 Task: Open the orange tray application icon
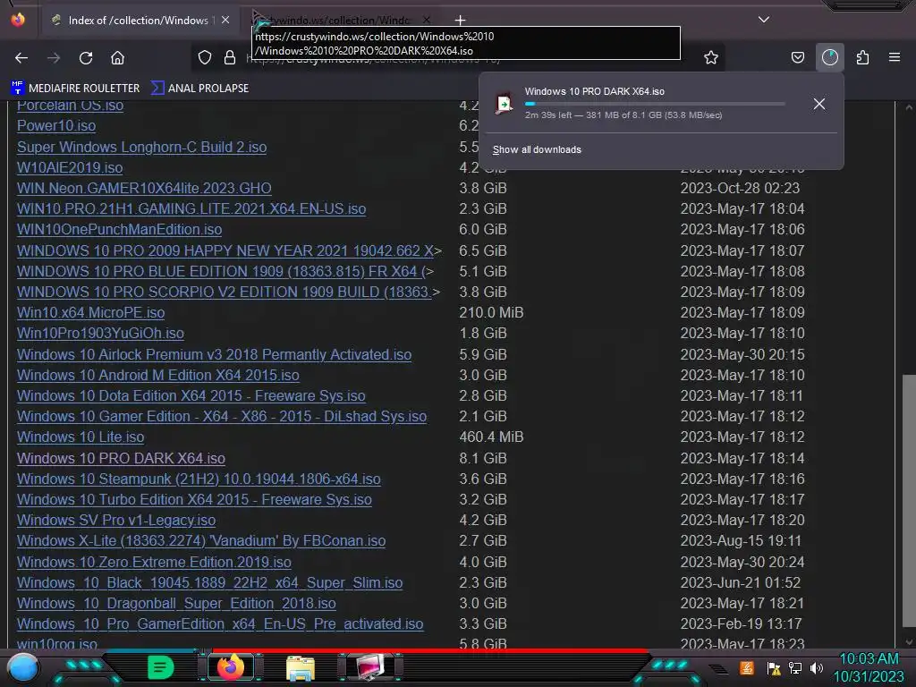pos(747,667)
